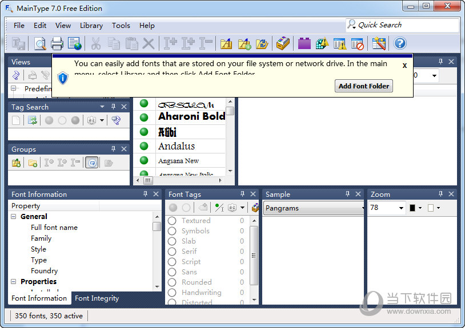Open the Library menu
465x328 pixels.
click(91, 26)
